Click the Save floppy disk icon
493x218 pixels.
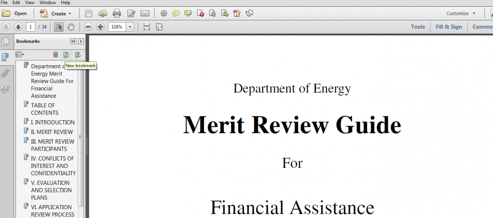(89, 13)
